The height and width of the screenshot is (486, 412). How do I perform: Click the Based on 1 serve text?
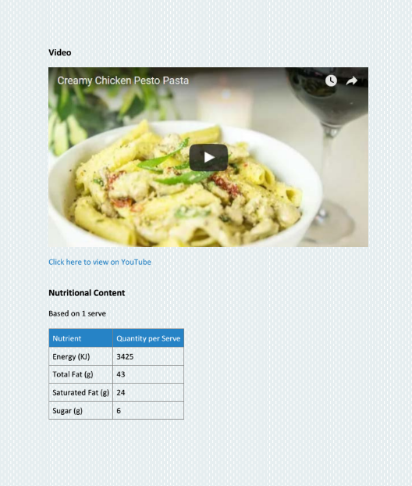pyautogui.click(x=77, y=313)
